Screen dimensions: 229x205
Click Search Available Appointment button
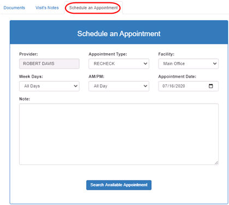tap(119, 185)
